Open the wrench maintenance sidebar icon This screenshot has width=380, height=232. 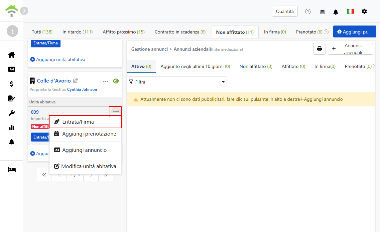click(x=11, y=113)
